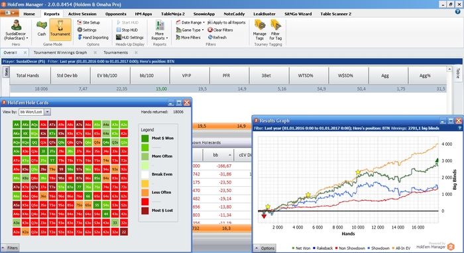Open Site Setup options

click(x=88, y=23)
